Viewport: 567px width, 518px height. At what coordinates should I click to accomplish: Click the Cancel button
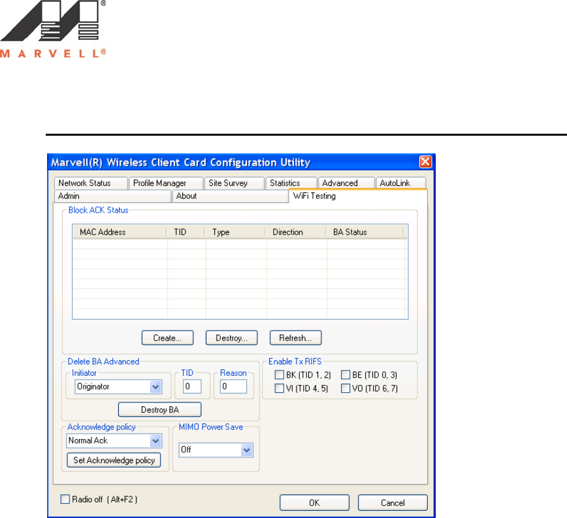click(x=393, y=503)
